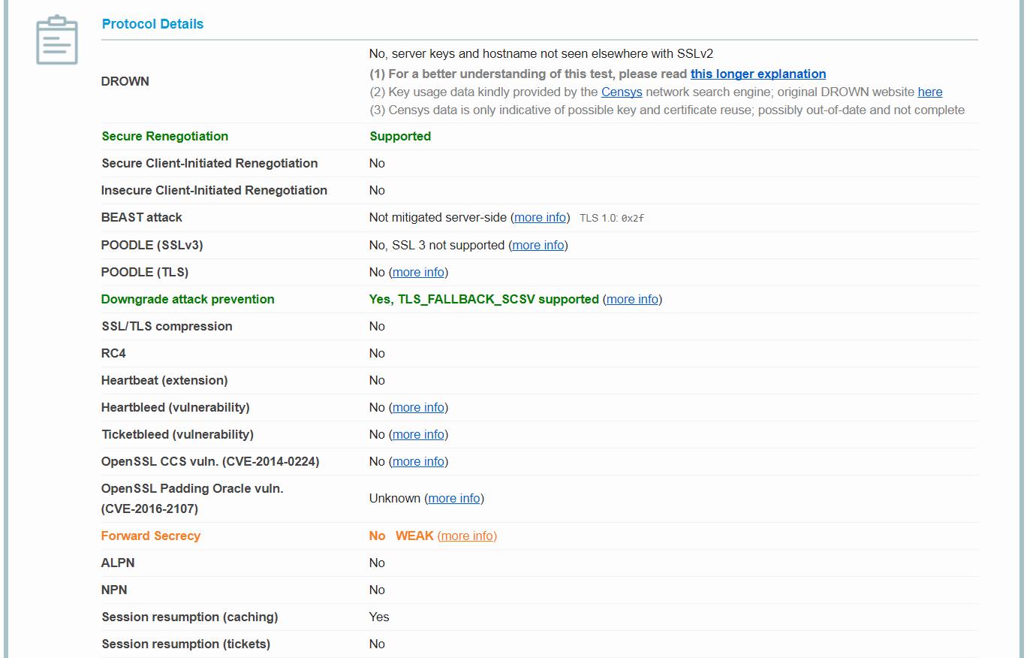Click the 'Unknown' padding oracle value
This screenshot has height=658, width=1030.
[395, 498]
